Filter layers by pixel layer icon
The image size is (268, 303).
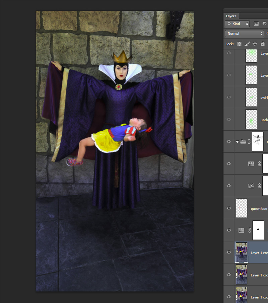pyautogui.click(x=256, y=24)
